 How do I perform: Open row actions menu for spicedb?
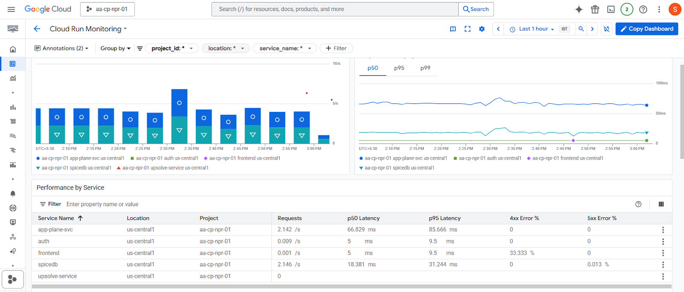click(x=663, y=265)
